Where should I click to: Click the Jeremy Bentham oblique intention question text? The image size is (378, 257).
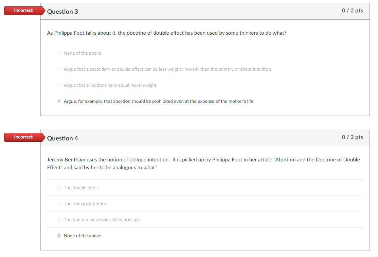[204, 163]
